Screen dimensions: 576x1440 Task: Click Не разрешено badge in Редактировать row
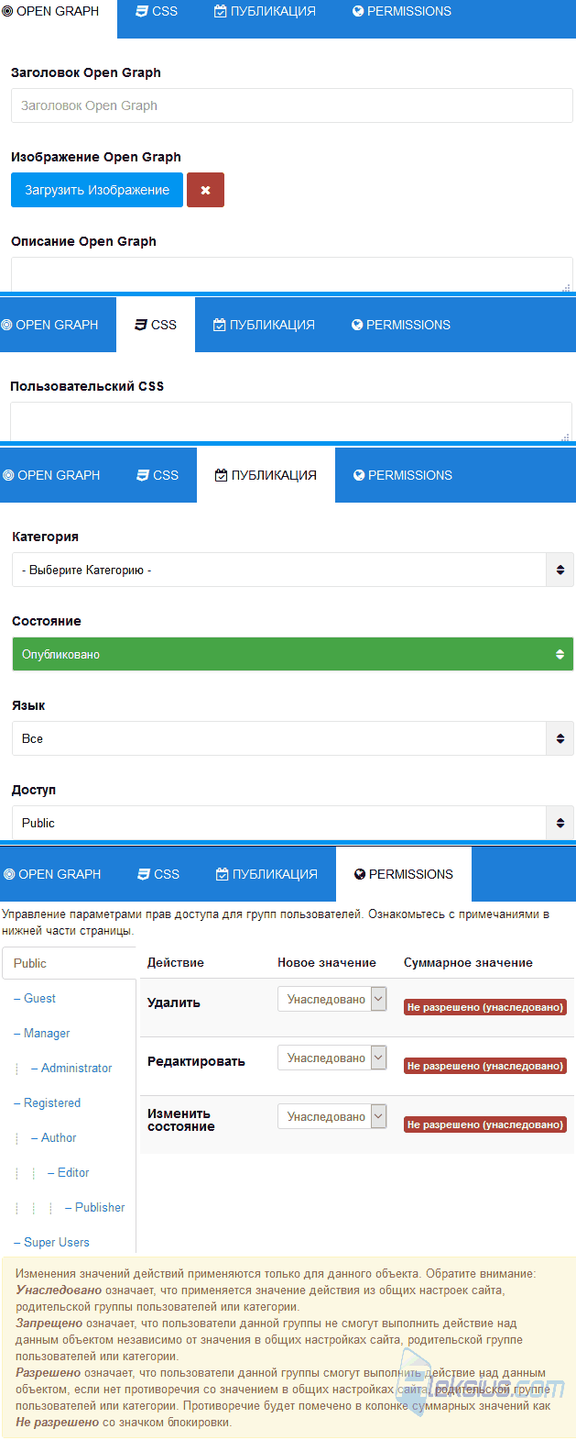click(x=485, y=1066)
